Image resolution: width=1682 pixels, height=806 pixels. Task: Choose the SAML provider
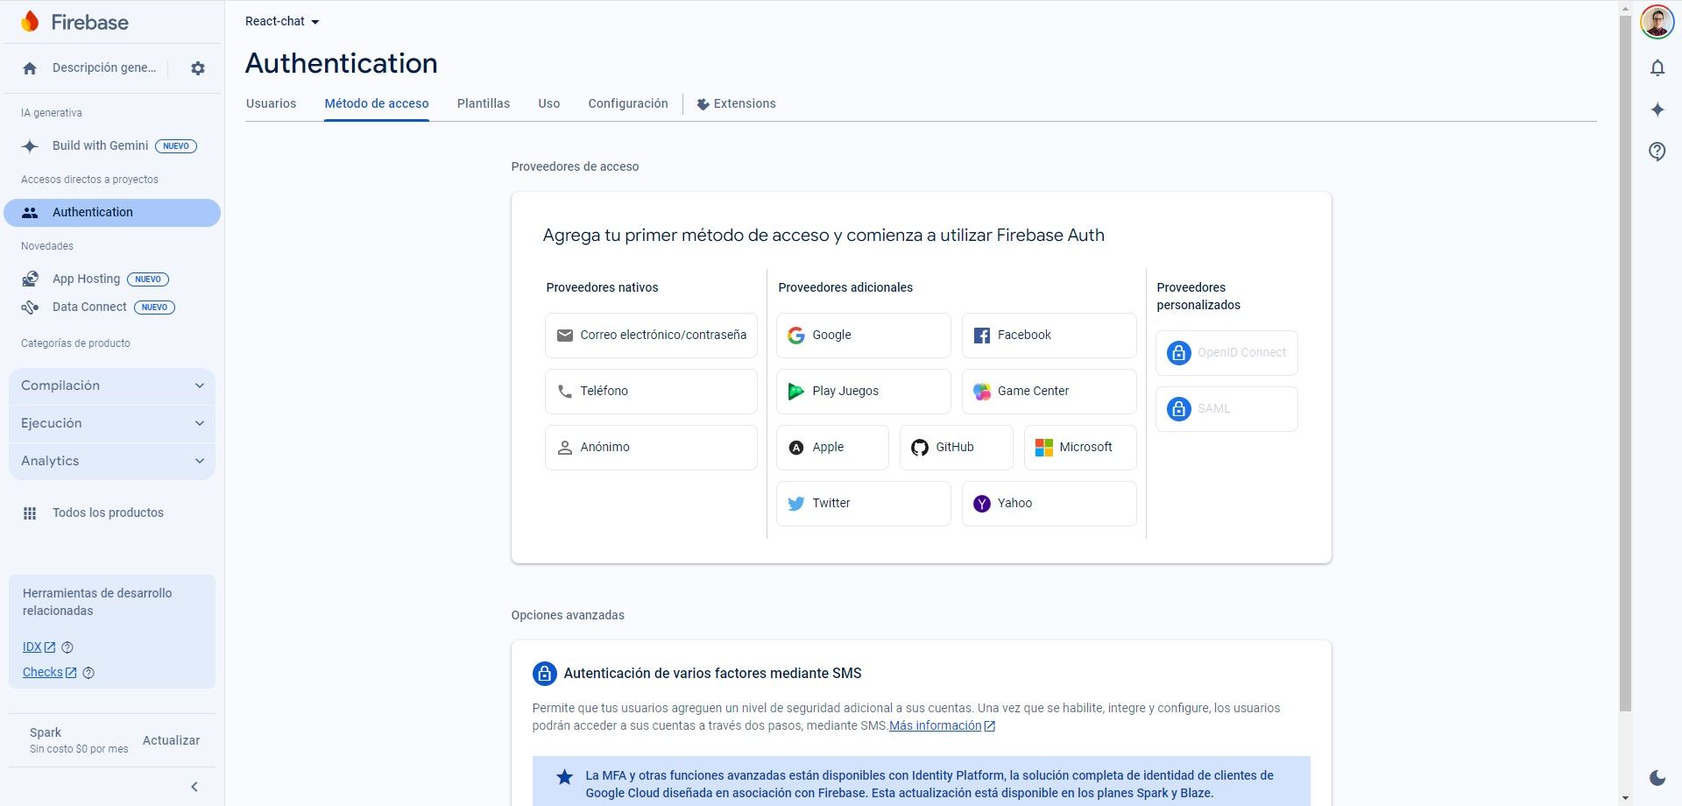(x=1226, y=409)
